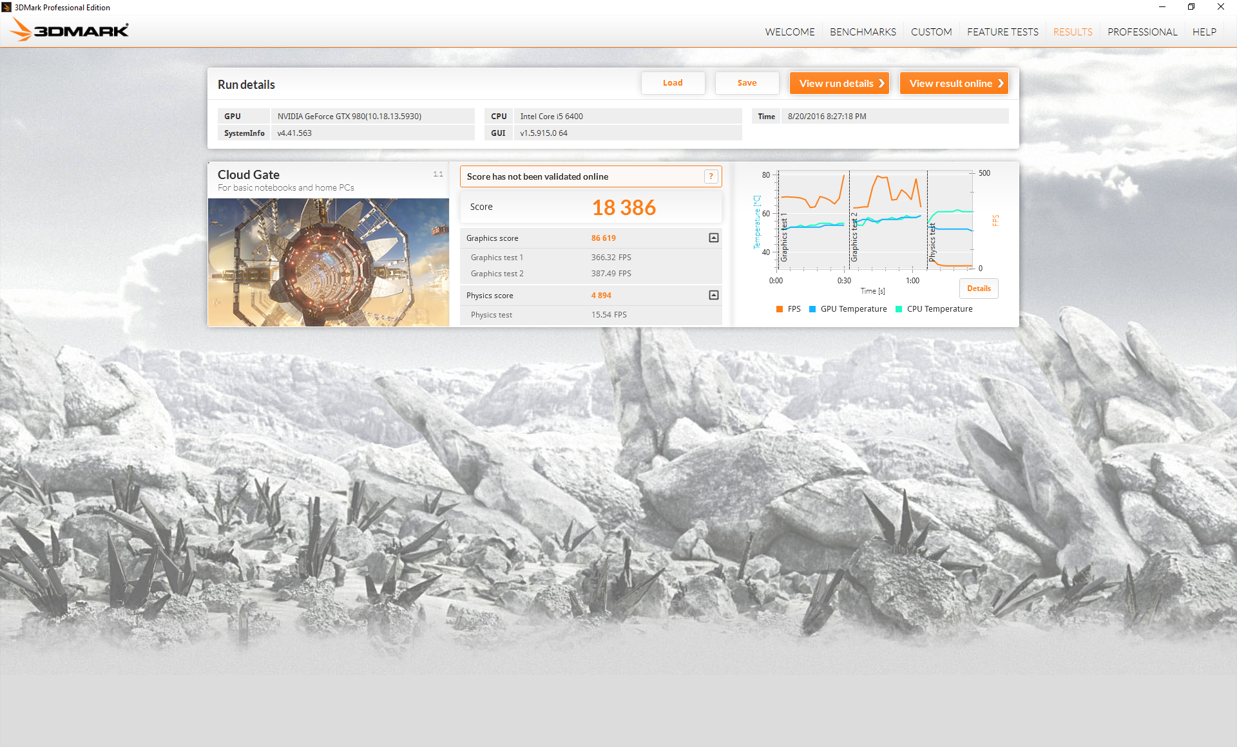Image resolution: width=1237 pixels, height=747 pixels.
Task: Click the Cloud Gate thumbnail image
Action: click(x=329, y=262)
